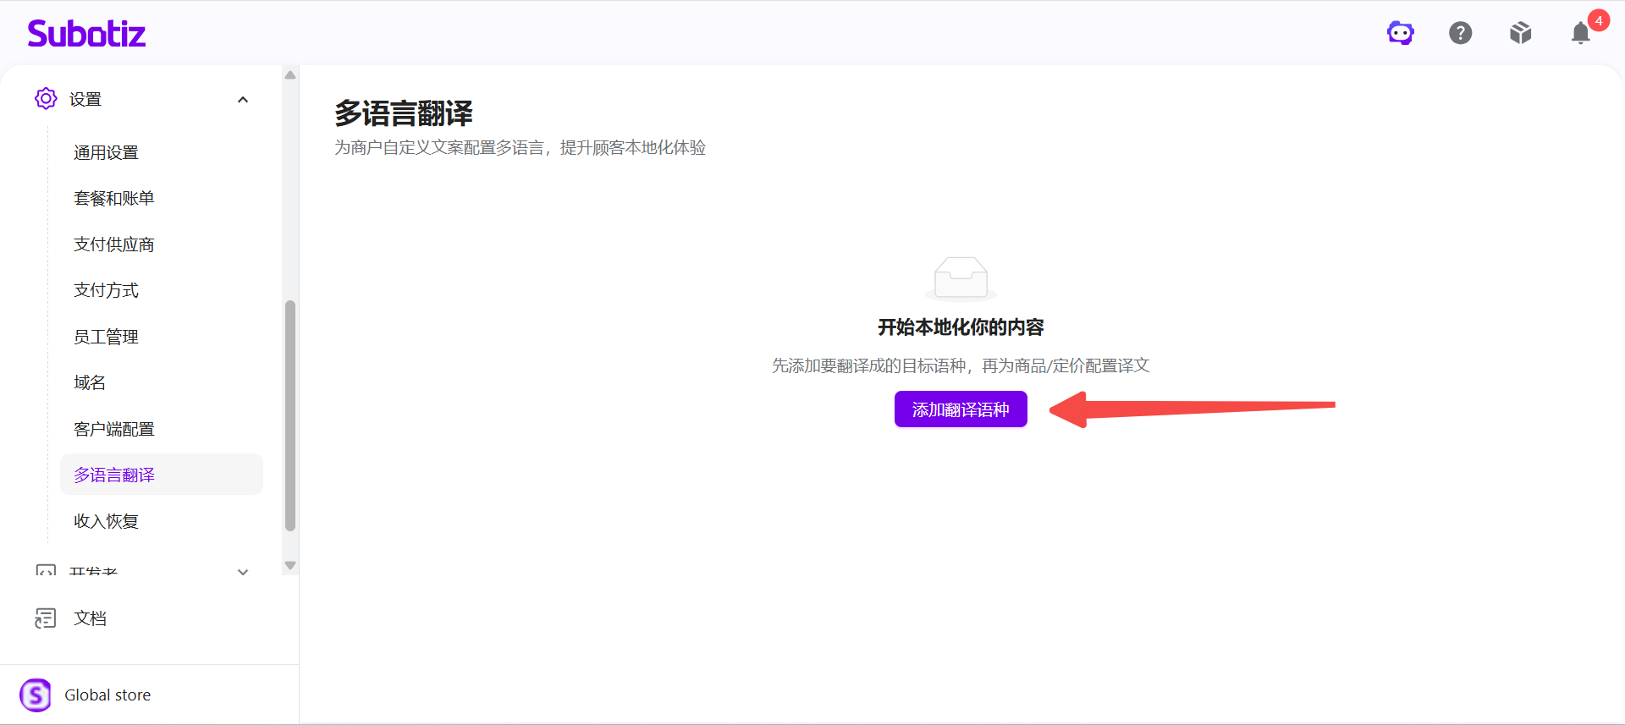
Task: Collapse the 设置 section chevron
Action: coord(243,100)
